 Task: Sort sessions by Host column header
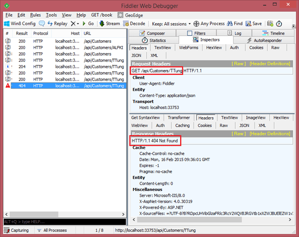tap(67, 34)
